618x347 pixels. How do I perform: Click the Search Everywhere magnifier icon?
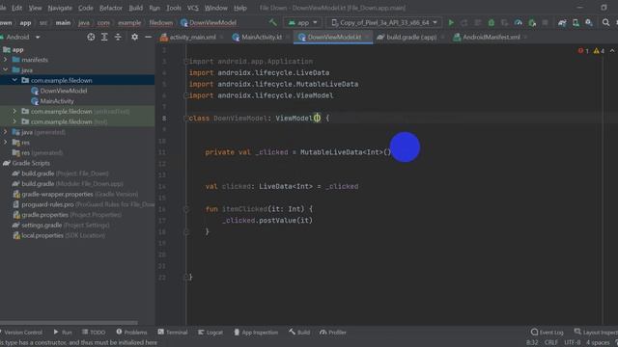(605, 23)
